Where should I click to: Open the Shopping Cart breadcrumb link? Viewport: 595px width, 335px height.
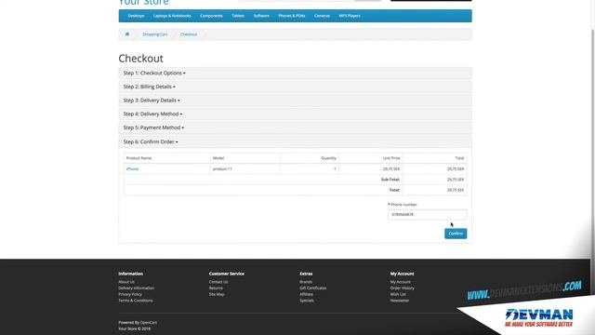(x=155, y=34)
